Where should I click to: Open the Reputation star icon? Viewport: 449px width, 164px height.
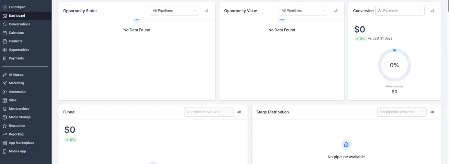point(4,126)
